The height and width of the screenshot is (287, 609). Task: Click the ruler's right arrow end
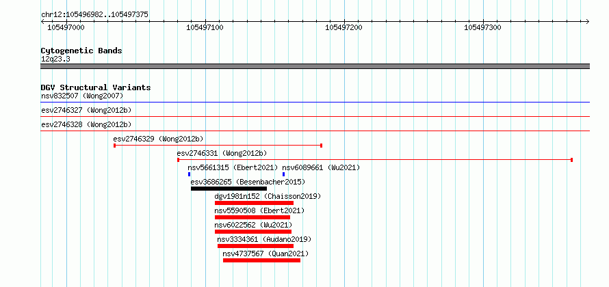(587, 22)
